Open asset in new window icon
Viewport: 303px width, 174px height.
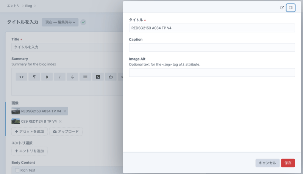282,8
